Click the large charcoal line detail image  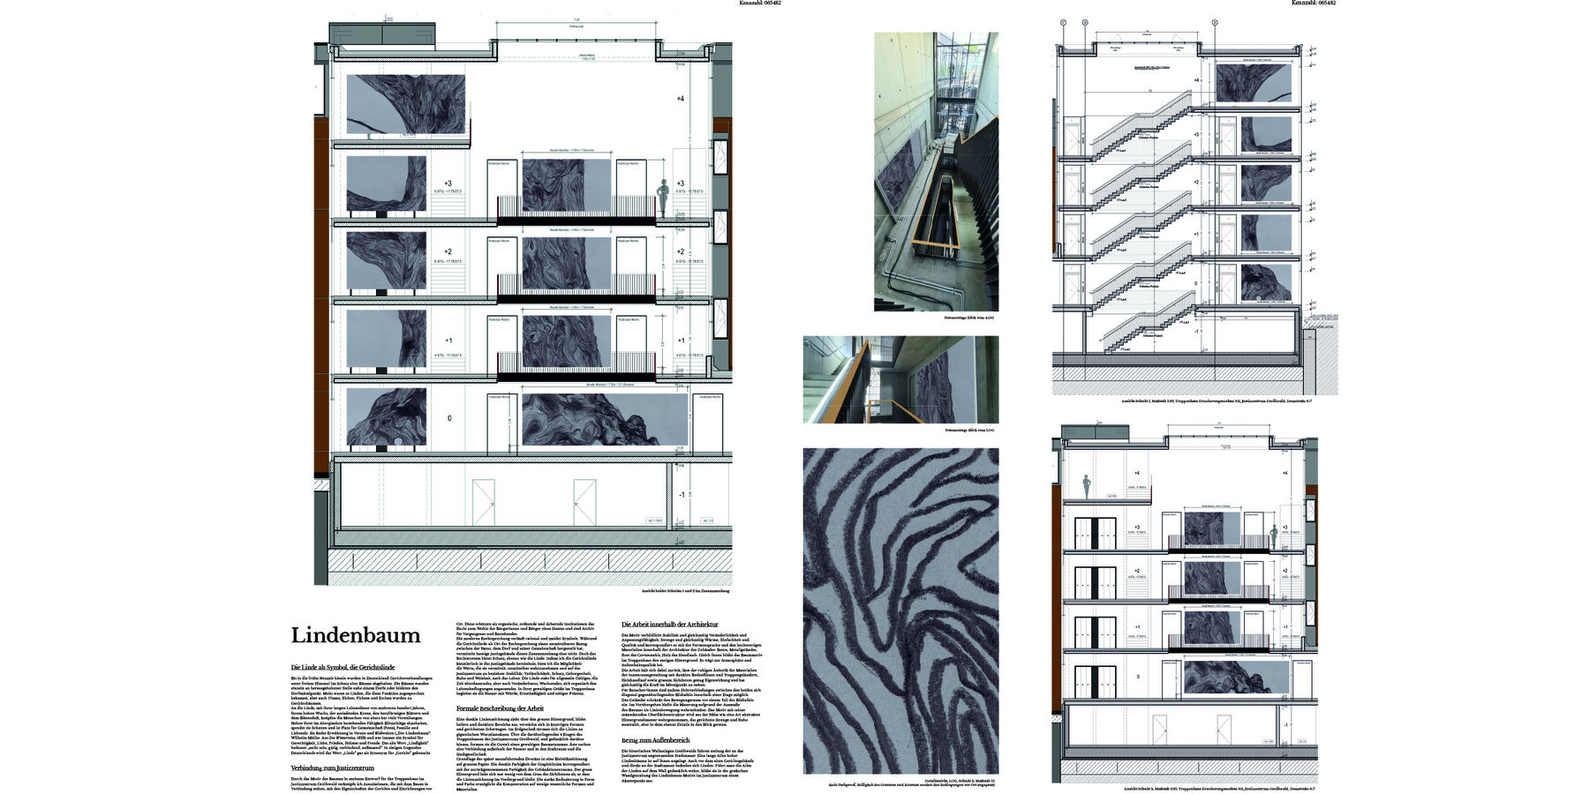point(900,610)
